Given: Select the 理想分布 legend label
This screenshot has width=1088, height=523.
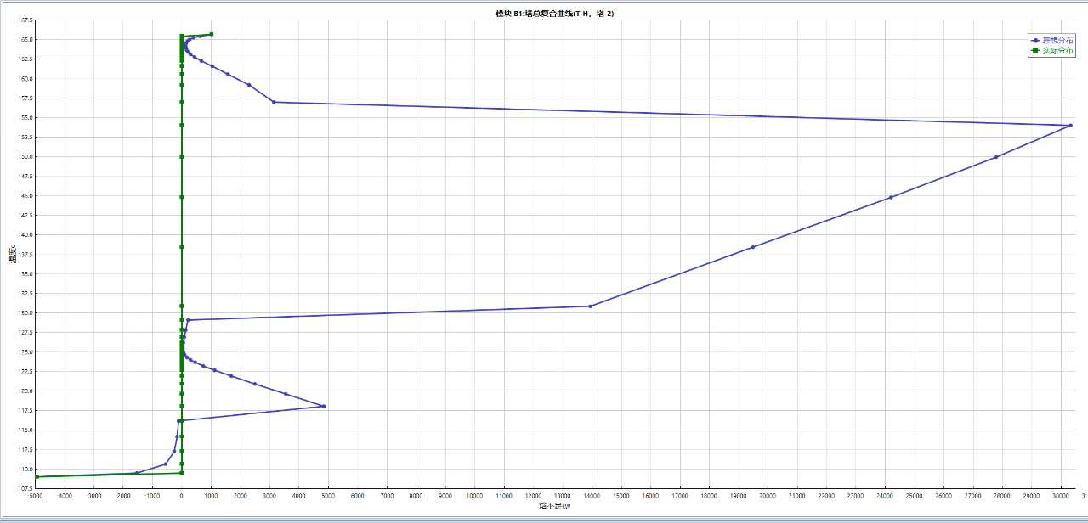Looking at the screenshot, I should tap(1057, 40).
